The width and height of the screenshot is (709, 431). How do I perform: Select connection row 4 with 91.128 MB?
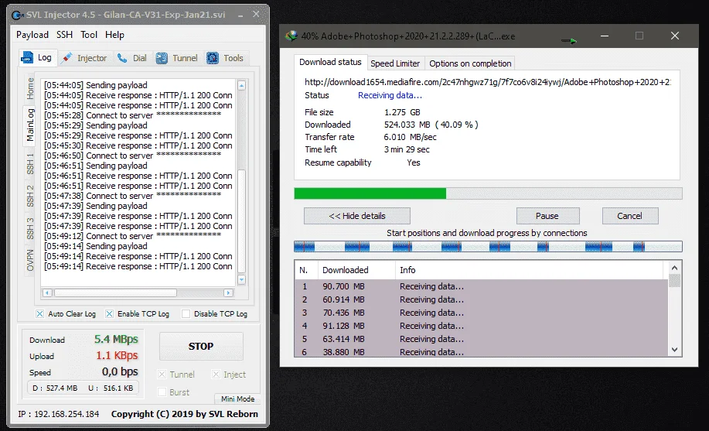481,326
